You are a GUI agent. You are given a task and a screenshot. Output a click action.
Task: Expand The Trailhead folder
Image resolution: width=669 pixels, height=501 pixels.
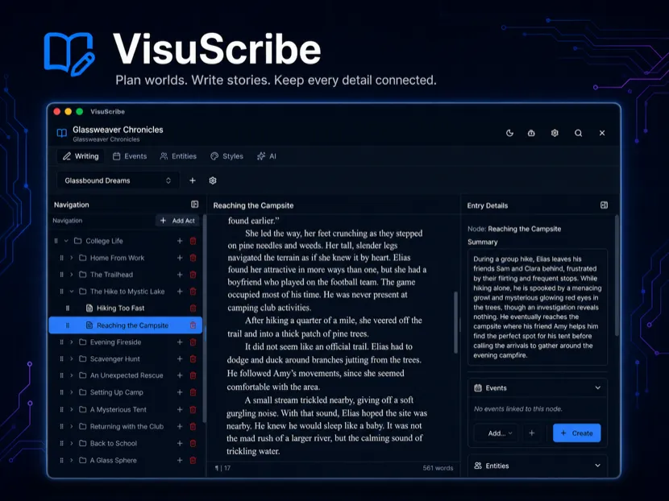click(71, 275)
